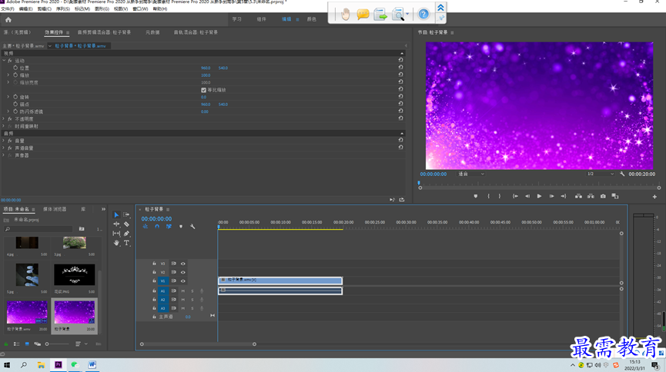
Task: Select the Slip tool
Action: click(x=116, y=234)
